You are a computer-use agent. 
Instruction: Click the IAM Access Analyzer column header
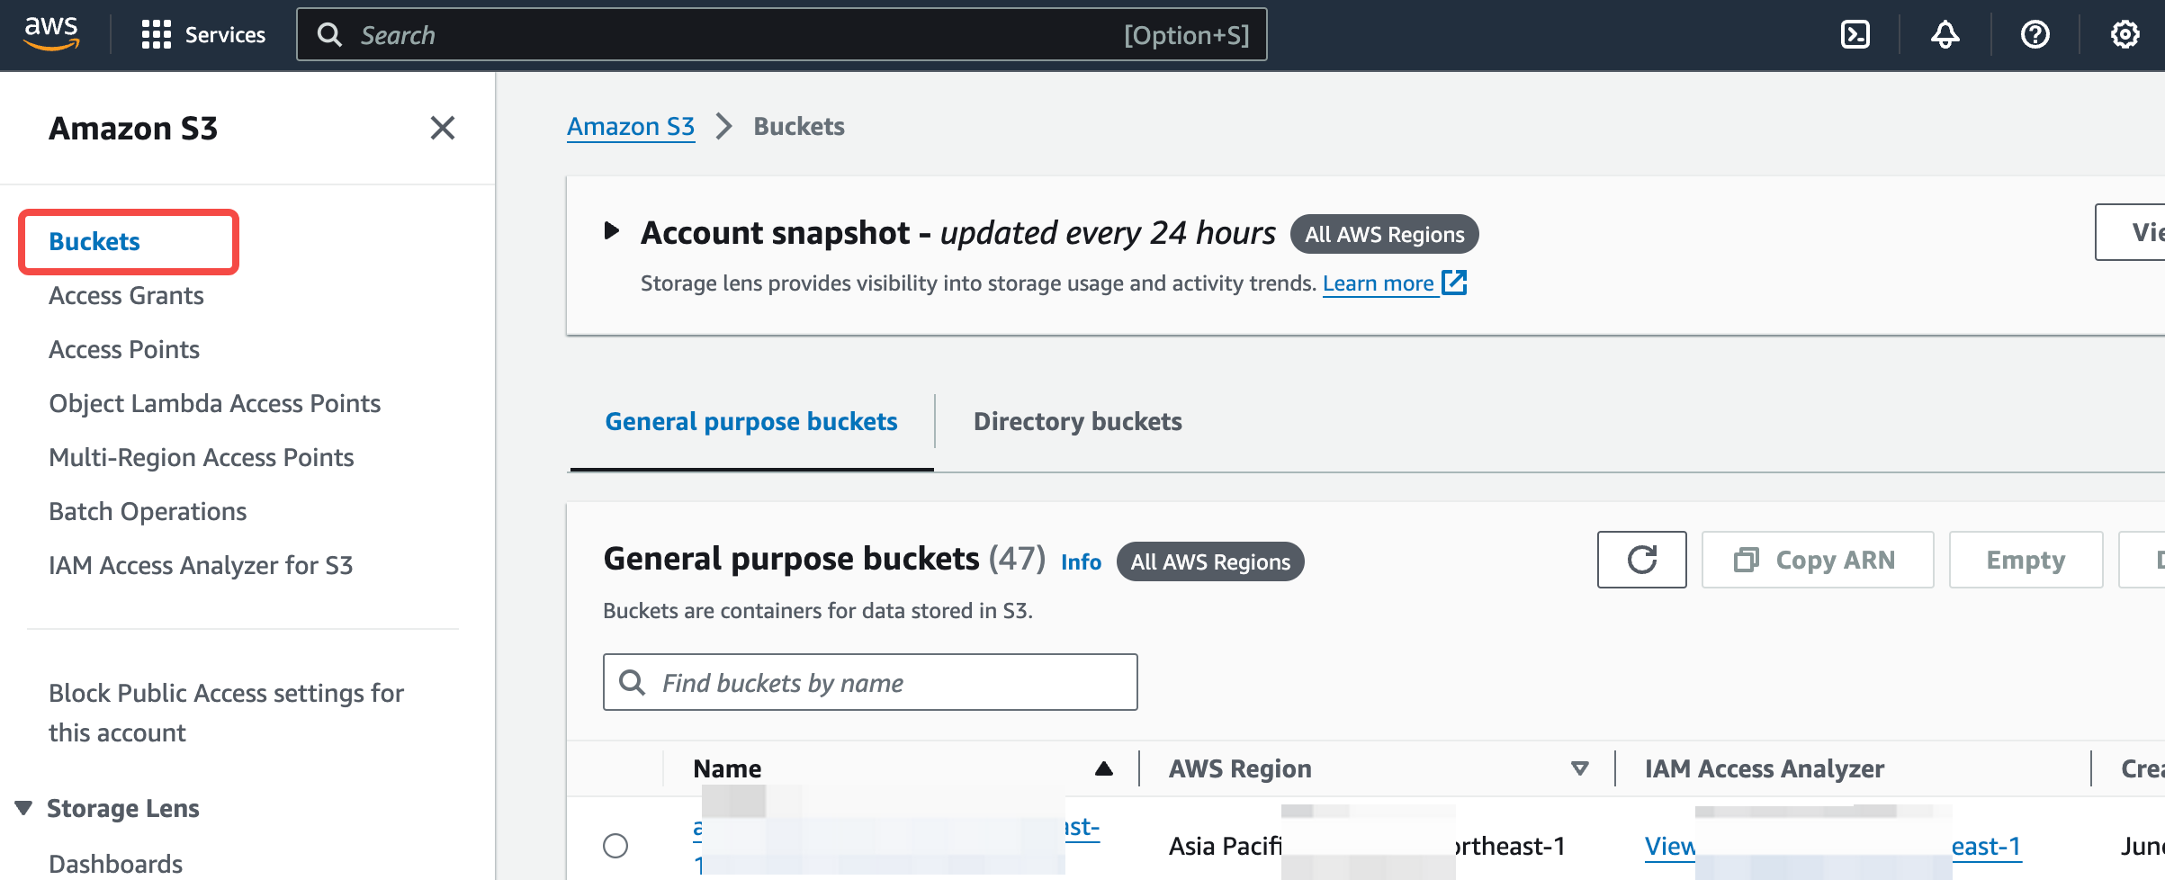[1764, 768]
